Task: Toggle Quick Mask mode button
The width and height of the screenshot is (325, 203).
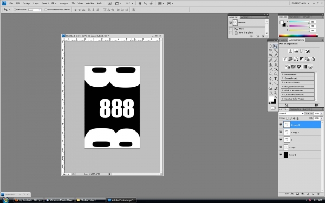Action: [273, 108]
